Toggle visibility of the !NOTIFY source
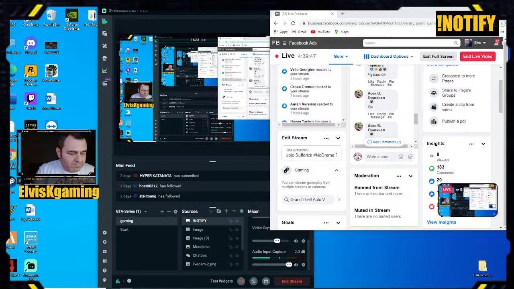Image resolution: width=514 pixels, height=289 pixels. coord(237,221)
